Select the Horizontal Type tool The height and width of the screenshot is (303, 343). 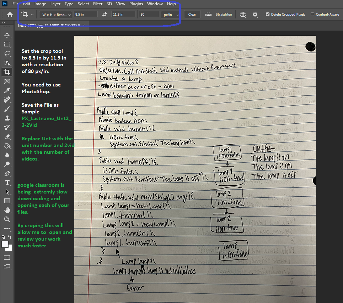pyautogui.click(x=7, y=183)
